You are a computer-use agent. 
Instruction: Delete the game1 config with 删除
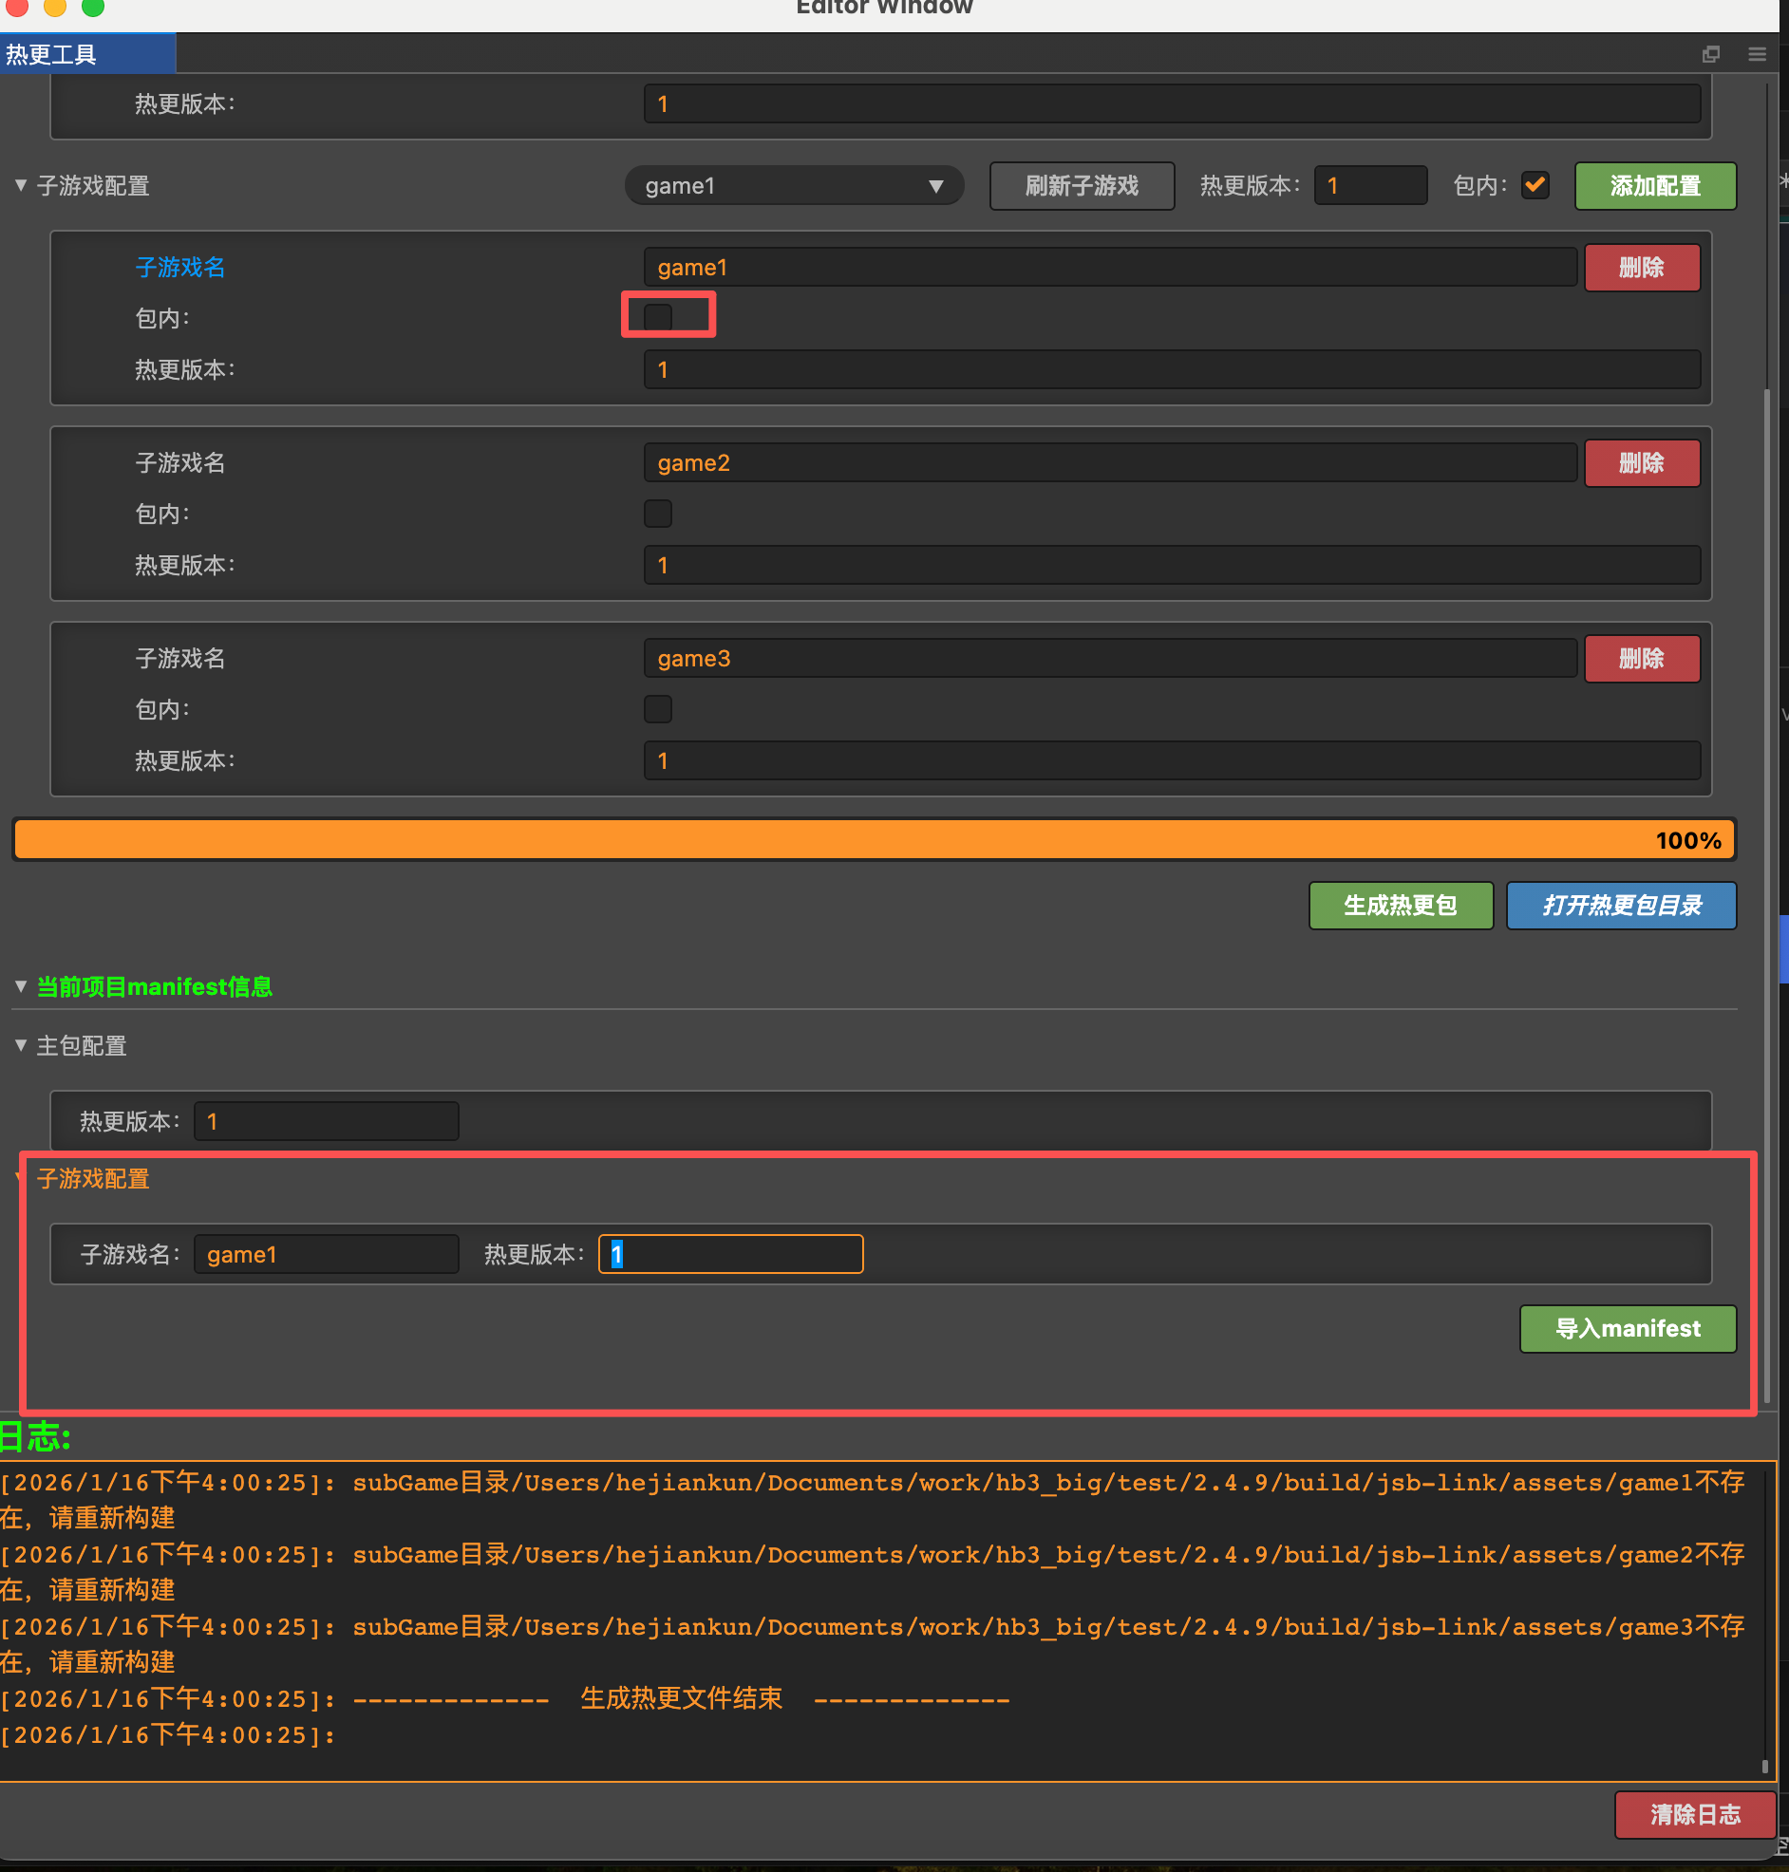[x=1641, y=268]
